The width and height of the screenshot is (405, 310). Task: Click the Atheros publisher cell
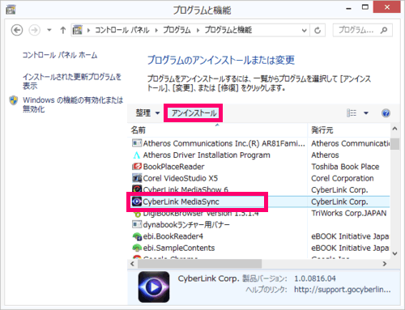click(x=325, y=155)
